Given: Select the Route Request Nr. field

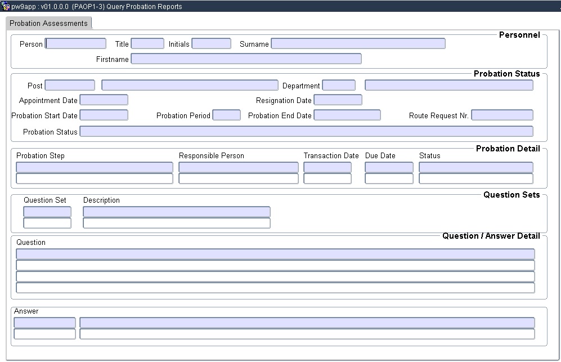Looking at the screenshot, I should 502,115.
